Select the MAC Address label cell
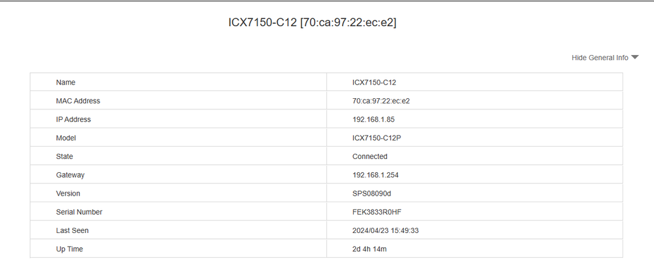Viewport: 654px width, 269px height. pyautogui.click(x=78, y=101)
